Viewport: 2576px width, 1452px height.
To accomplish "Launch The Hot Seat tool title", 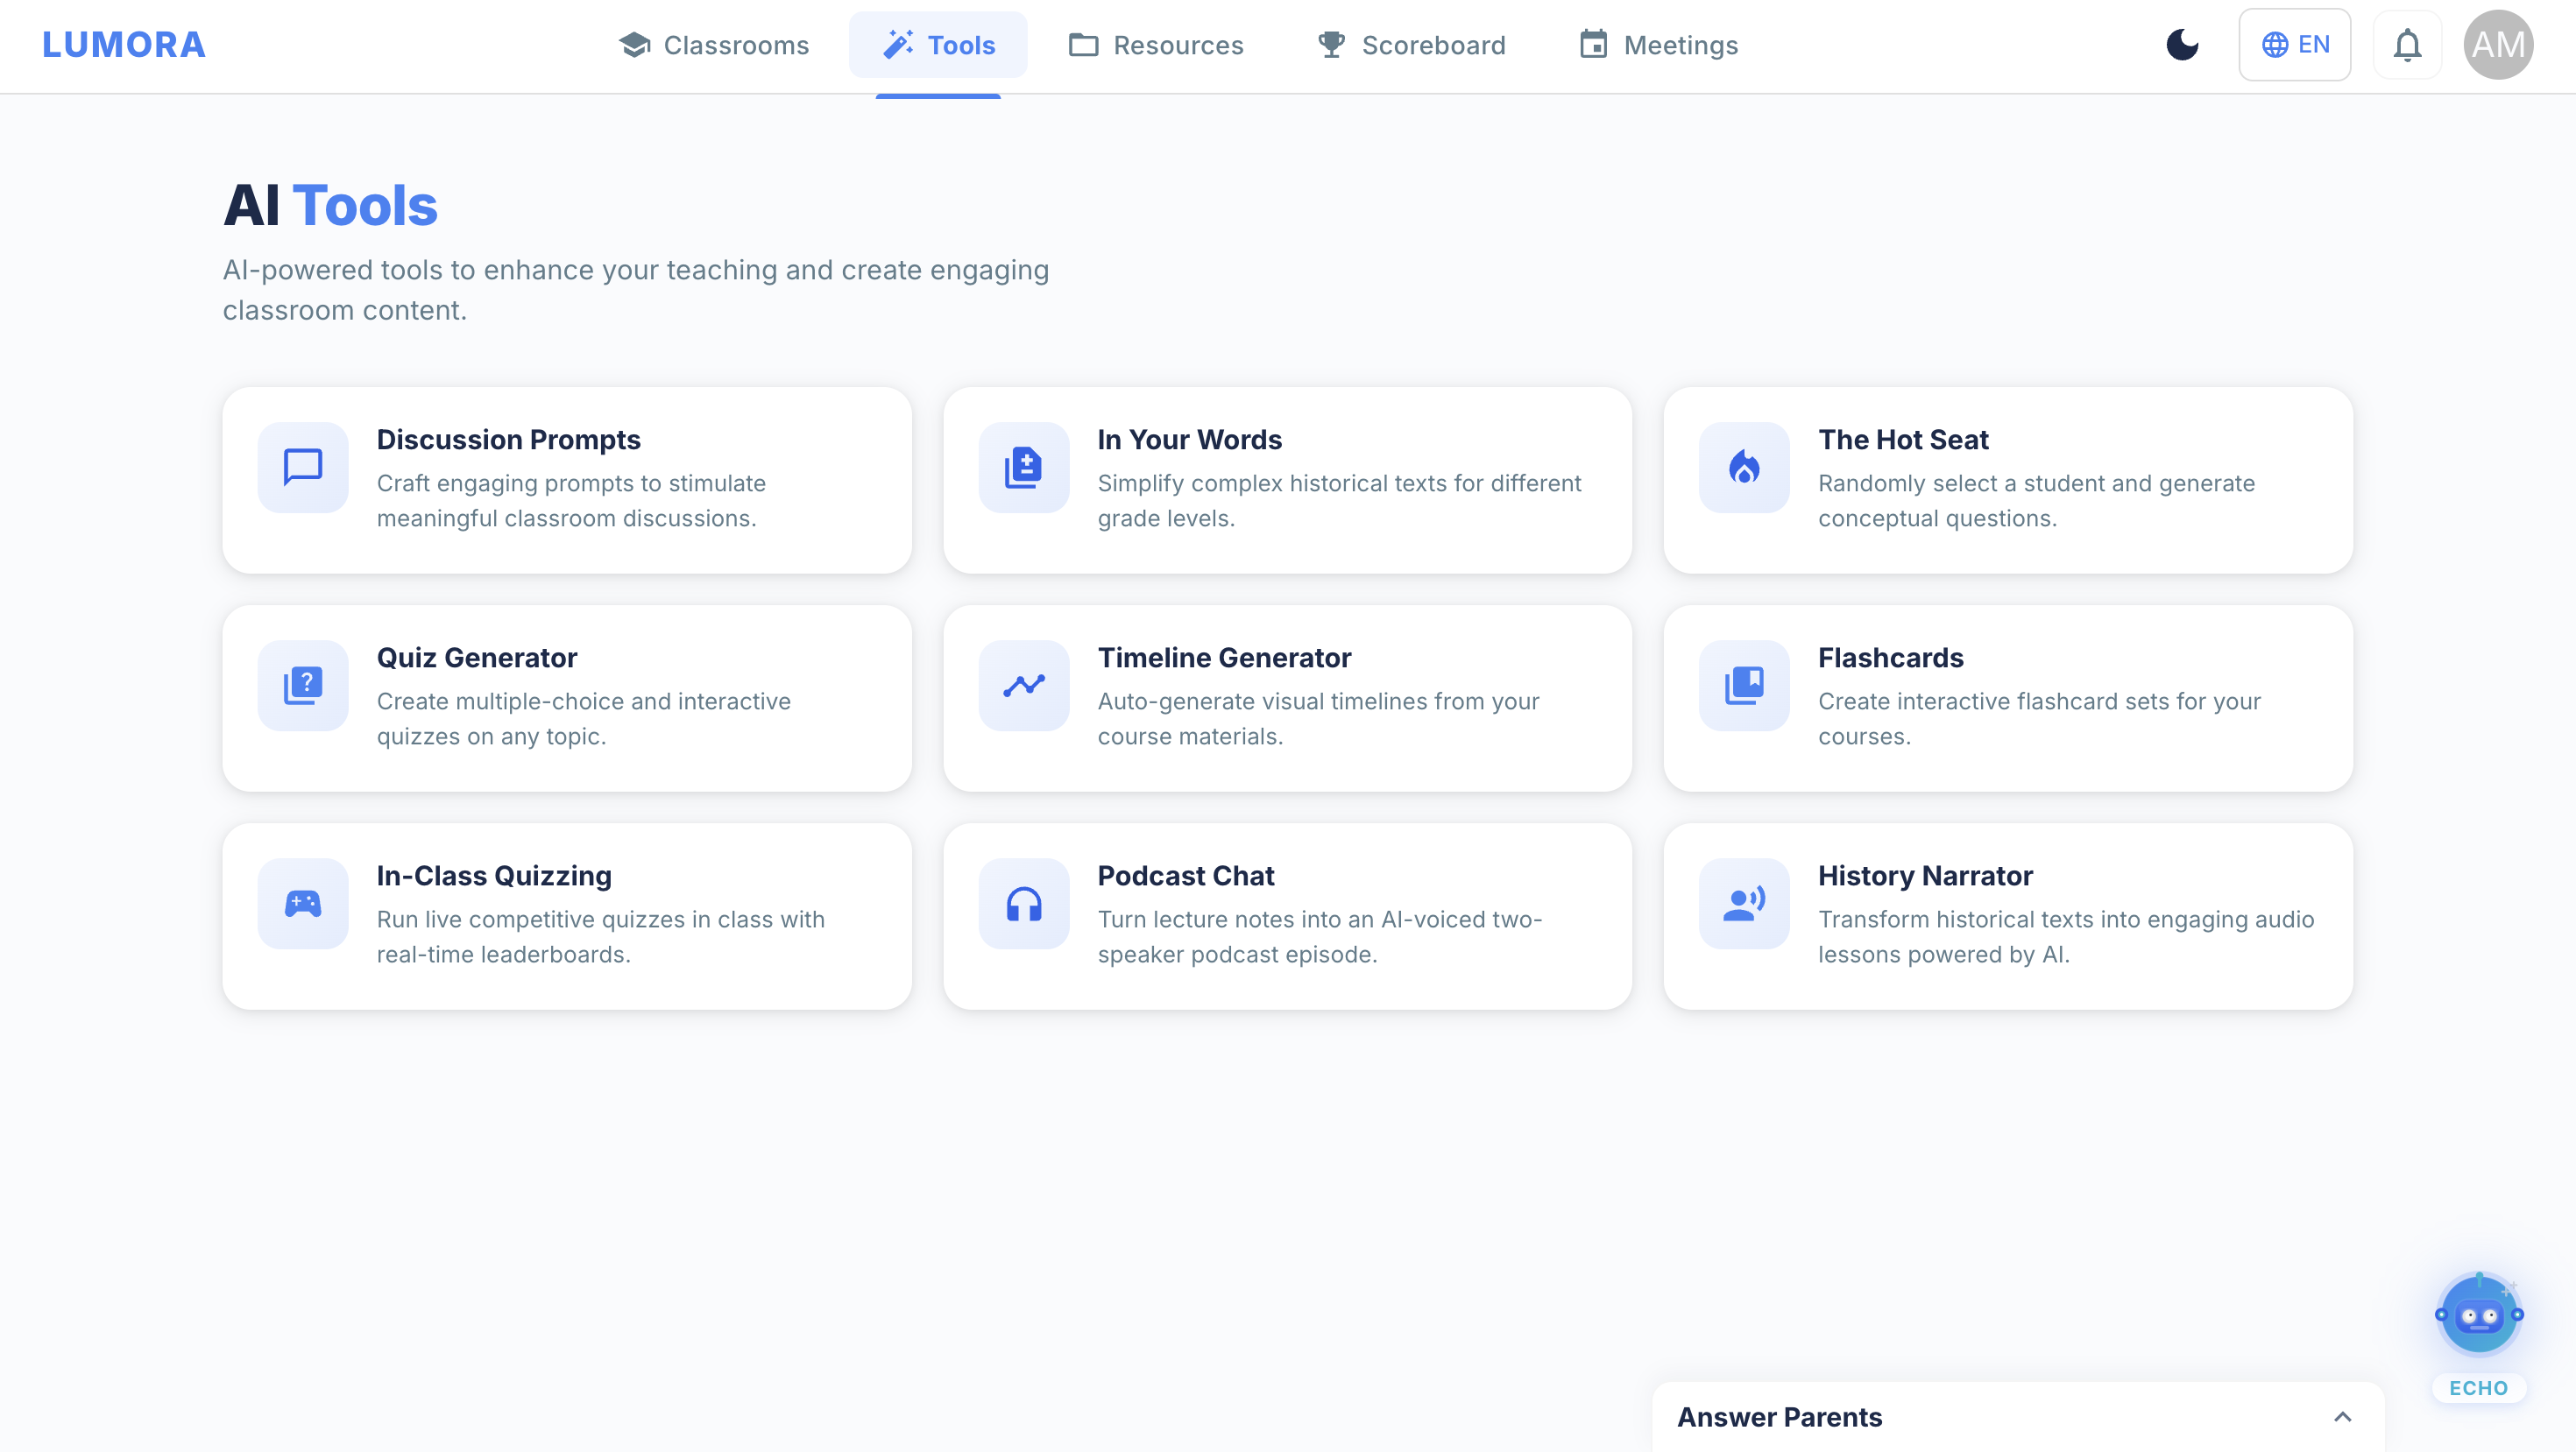I will 1903,440.
